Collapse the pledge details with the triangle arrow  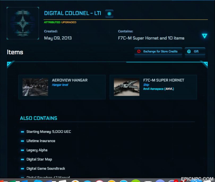pyautogui.click(x=204, y=36)
